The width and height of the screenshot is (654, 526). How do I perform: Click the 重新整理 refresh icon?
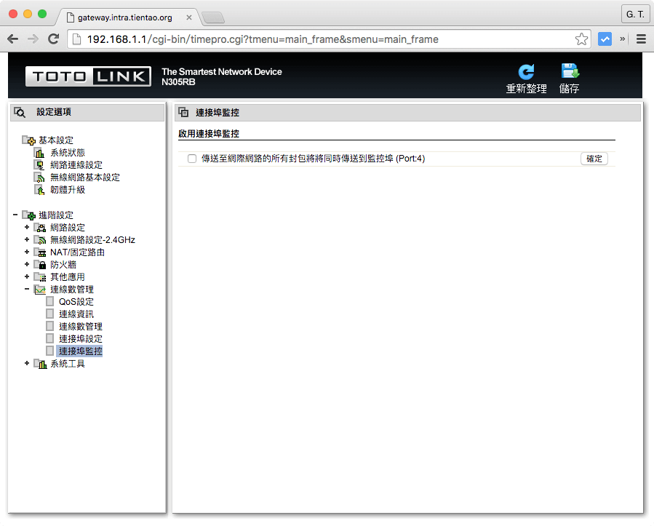point(526,72)
